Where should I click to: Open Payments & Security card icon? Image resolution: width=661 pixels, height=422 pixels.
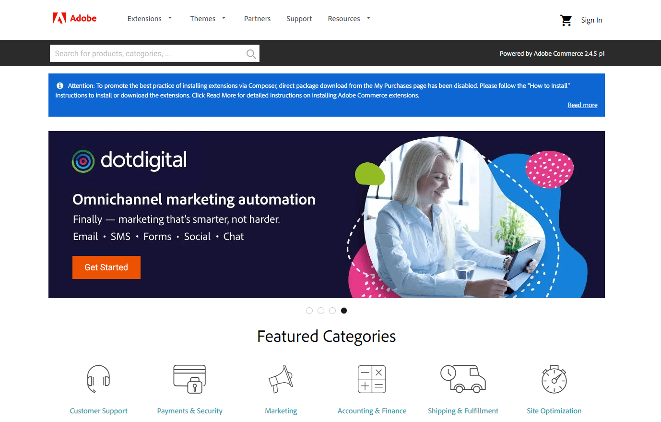[x=189, y=379]
